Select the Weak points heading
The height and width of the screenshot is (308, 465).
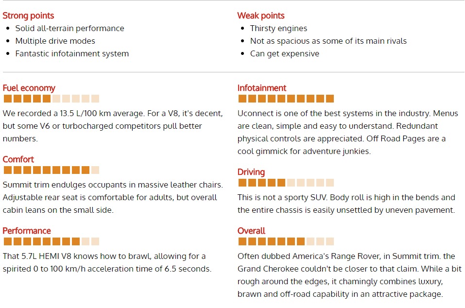[x=260, y=16]
